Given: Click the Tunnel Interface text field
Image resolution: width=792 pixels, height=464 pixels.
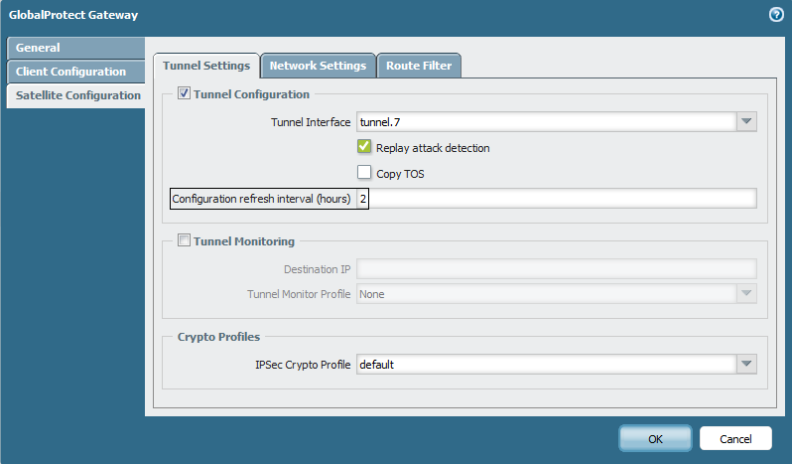Looking at the screenshot, I should click(x=545, y=122).
